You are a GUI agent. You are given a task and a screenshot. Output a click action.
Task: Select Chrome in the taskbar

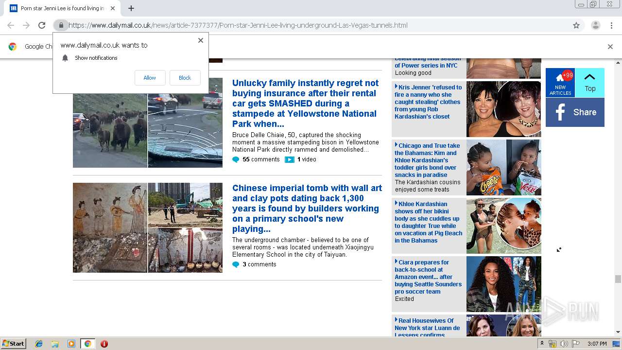[x=87, y=344]
